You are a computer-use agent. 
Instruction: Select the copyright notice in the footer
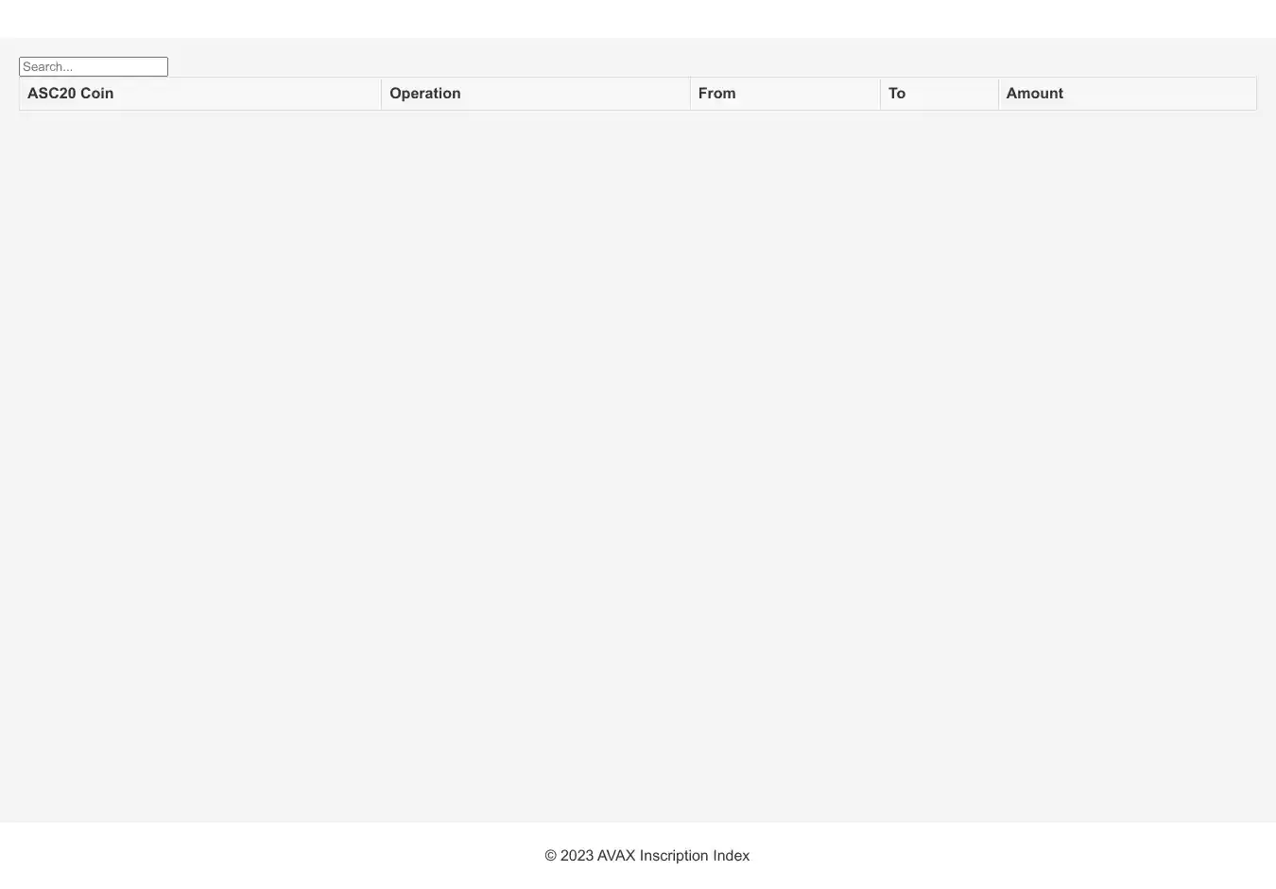click(x=647, y=855)
